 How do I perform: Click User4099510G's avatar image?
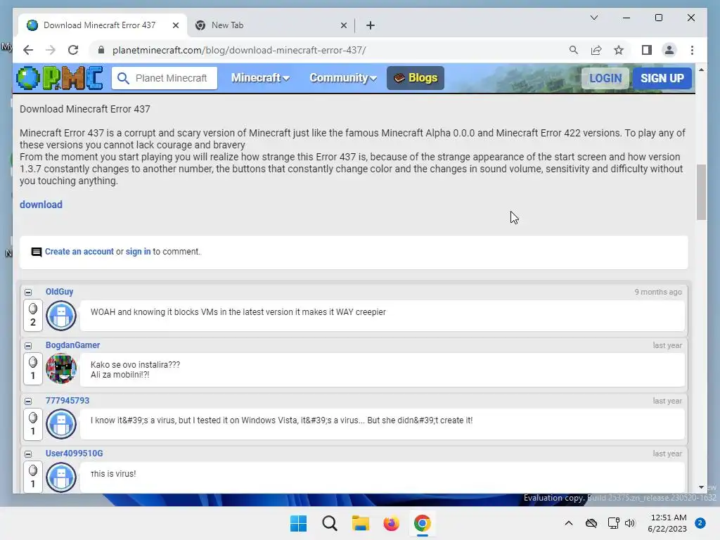coord(61,477)
